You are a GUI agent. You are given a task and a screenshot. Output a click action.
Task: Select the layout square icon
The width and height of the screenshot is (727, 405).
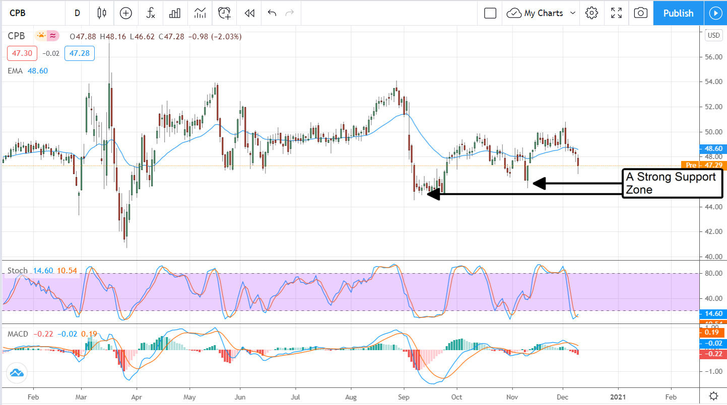tap(490, 13)
